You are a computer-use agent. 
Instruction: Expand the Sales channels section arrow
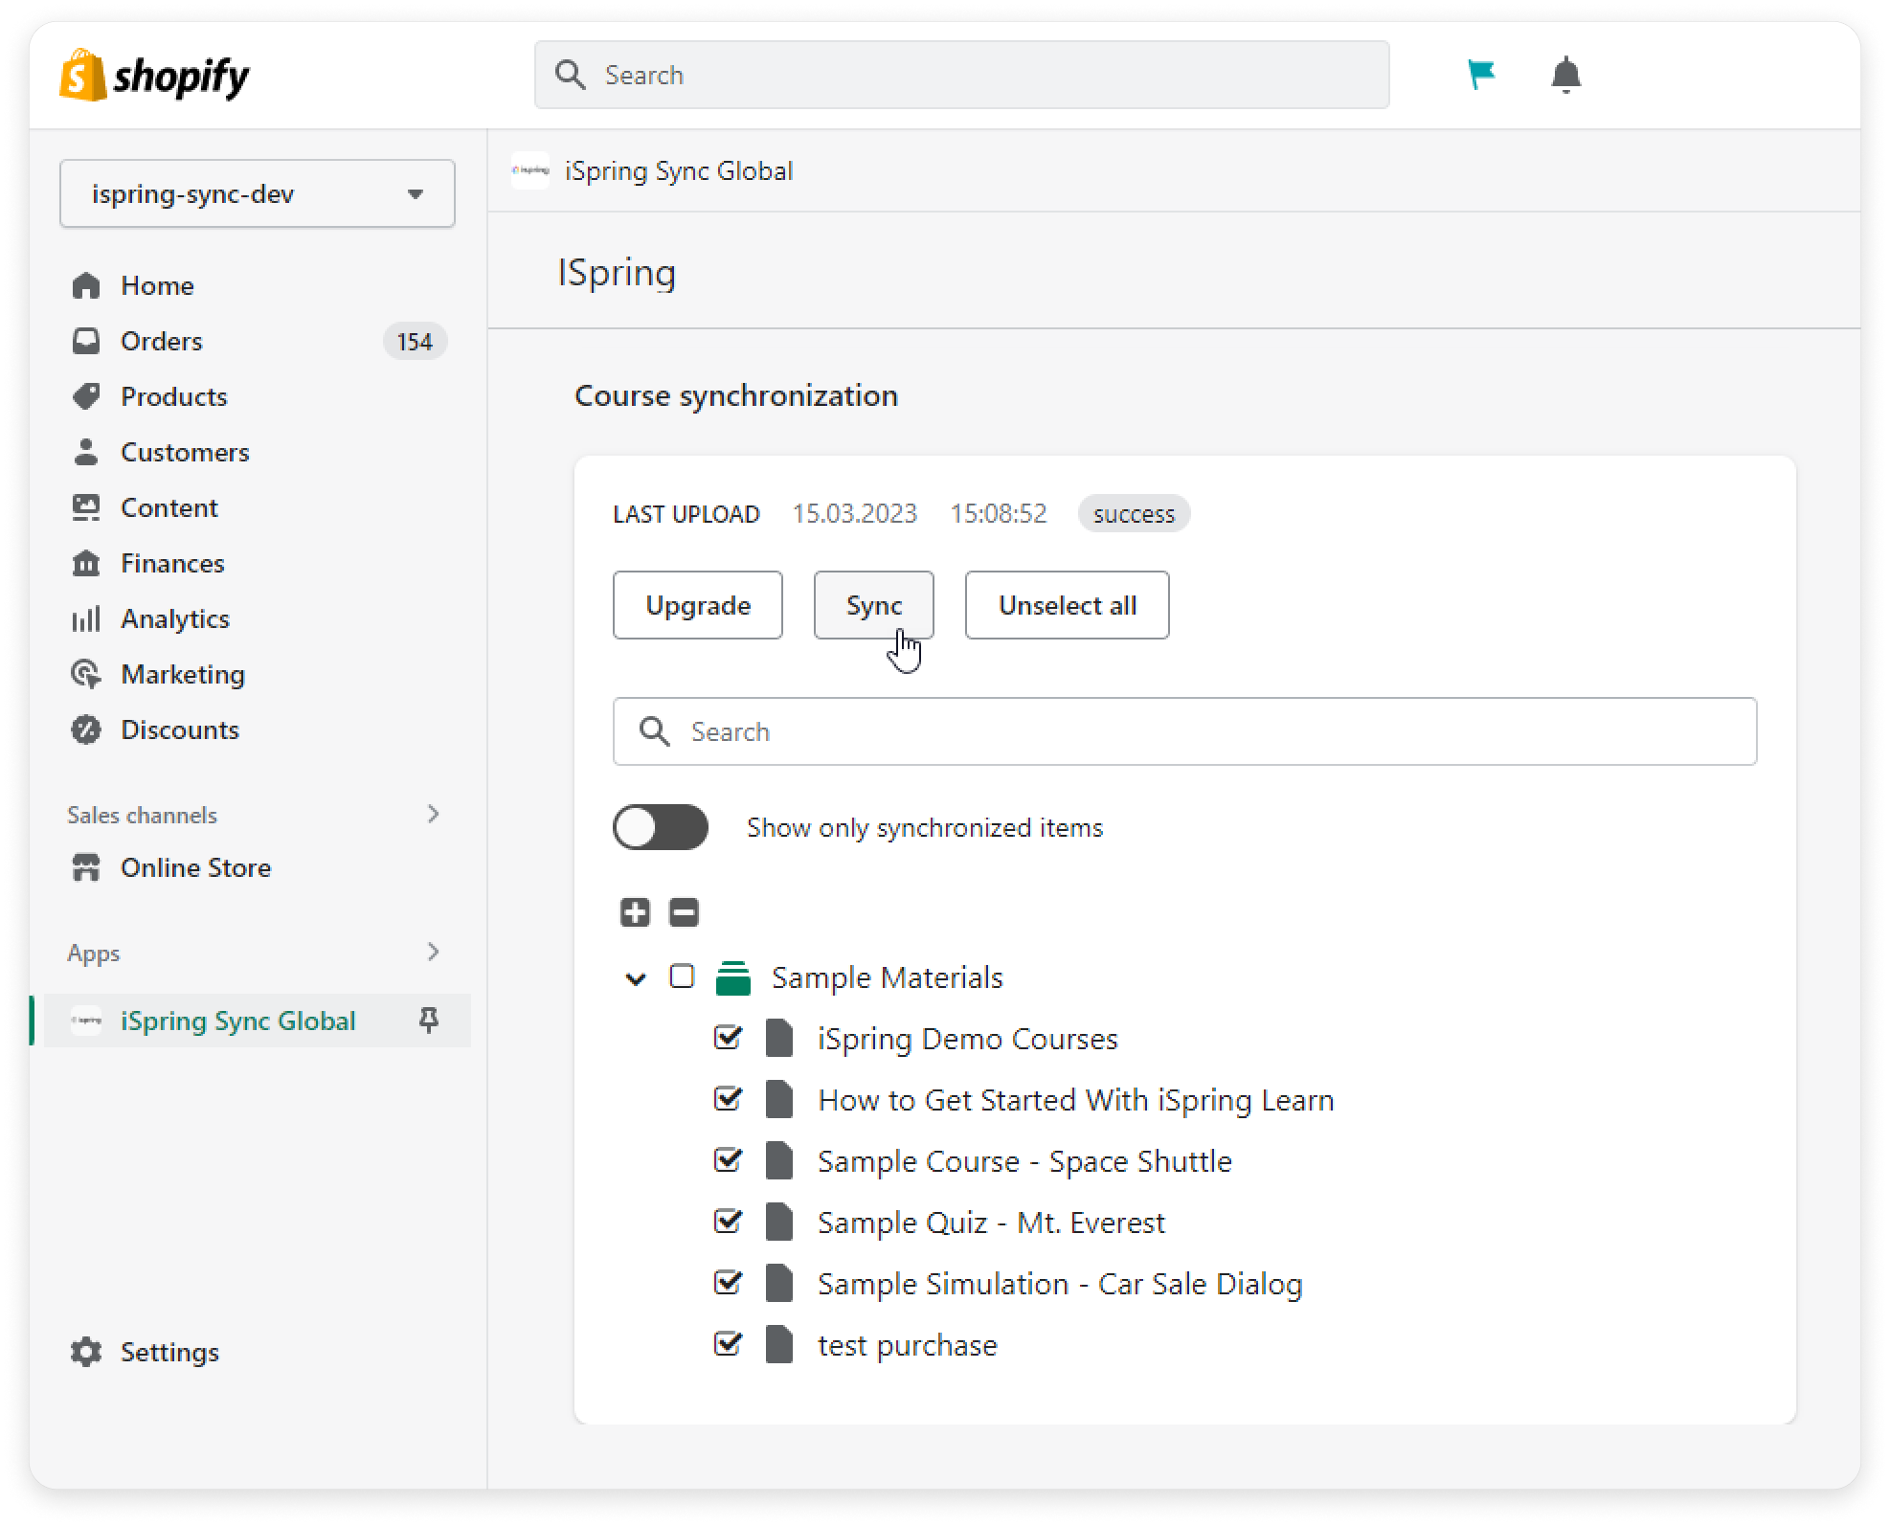tap(434, 814)
